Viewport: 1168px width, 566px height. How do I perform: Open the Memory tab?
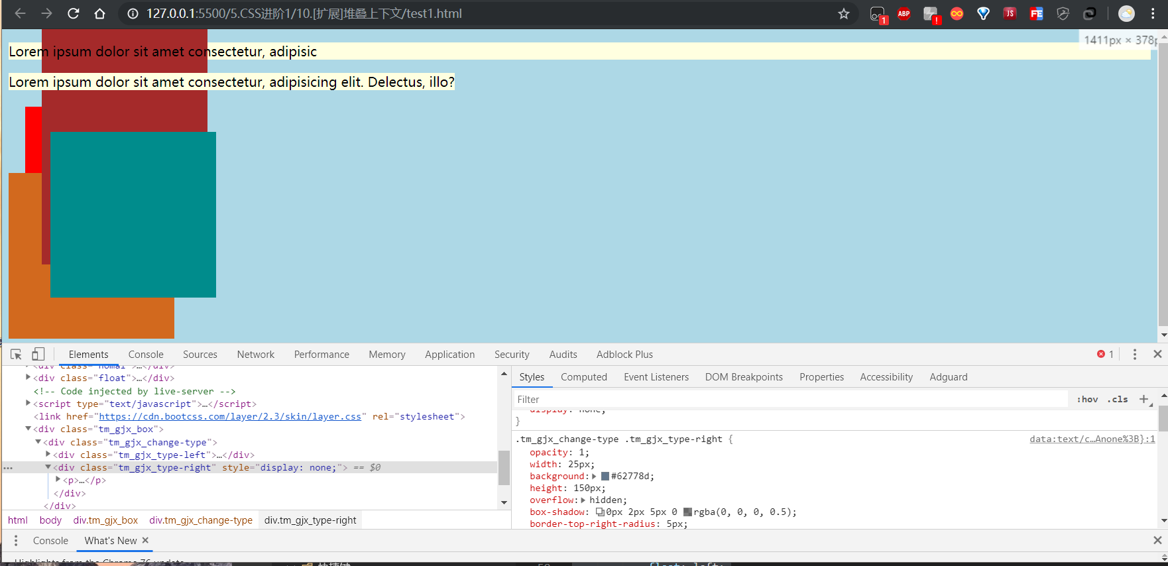point(387,355)
